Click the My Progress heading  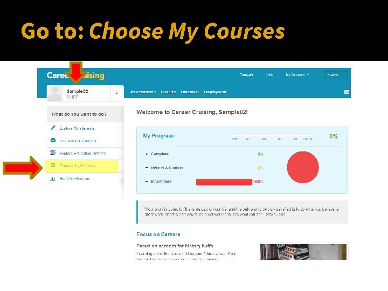point(158,136)
